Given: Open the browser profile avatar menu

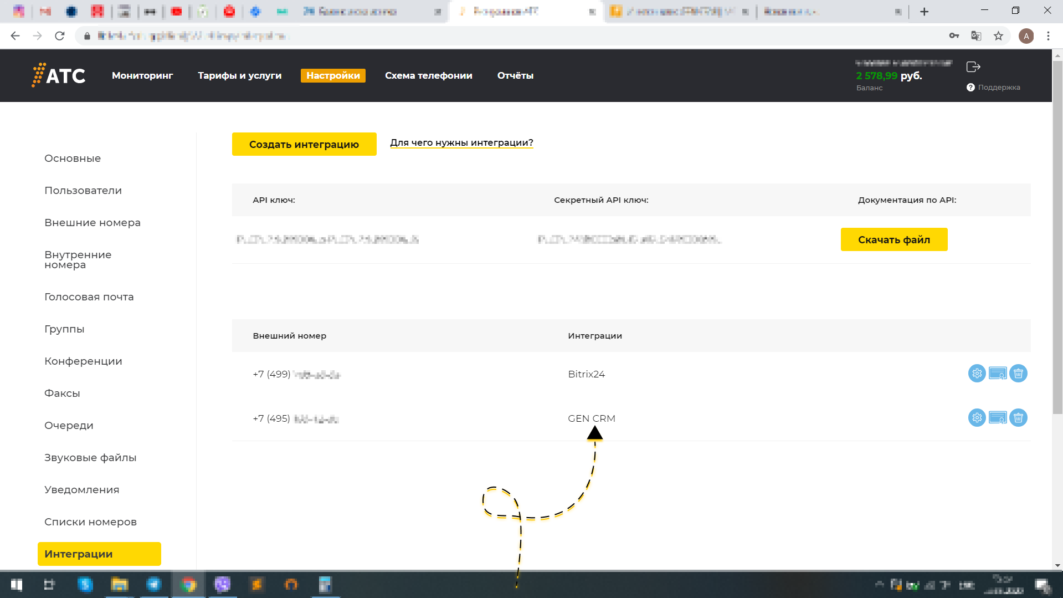Looking at the screenshot, I should click(x=1026, y=35).
